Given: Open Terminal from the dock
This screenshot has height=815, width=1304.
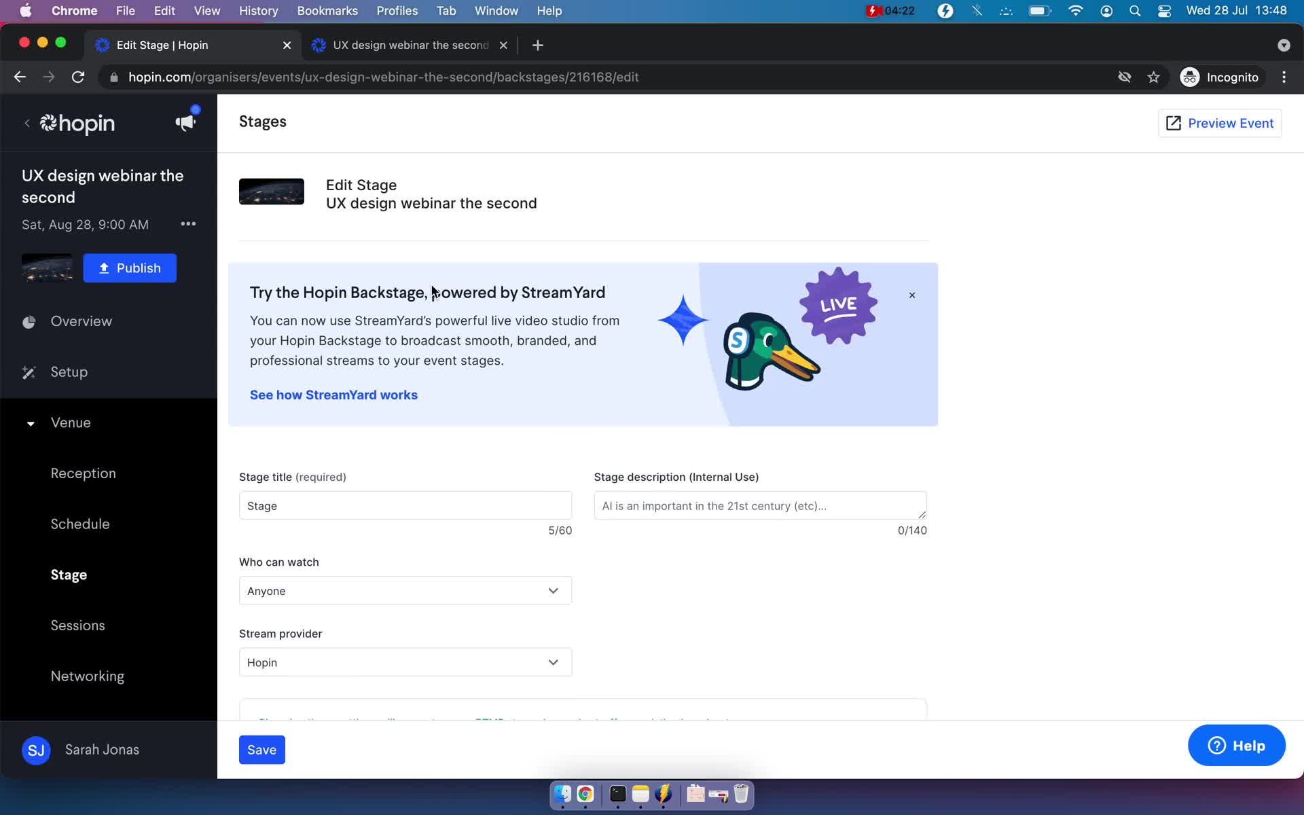Looking at the screenshot, I should [x=617, y=793].
